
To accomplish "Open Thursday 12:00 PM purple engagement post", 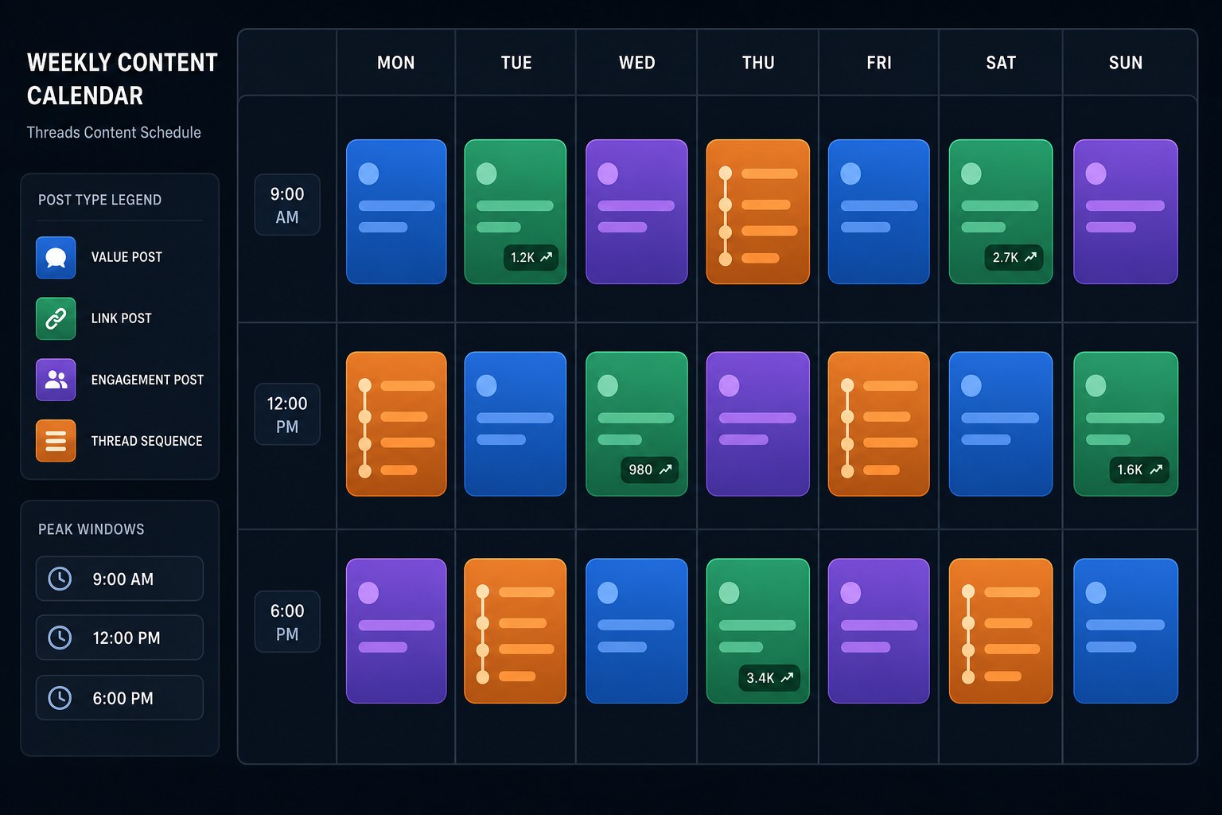I will [x=758, y=424].
